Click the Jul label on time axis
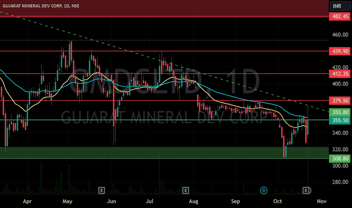 [x=150, y=201]
